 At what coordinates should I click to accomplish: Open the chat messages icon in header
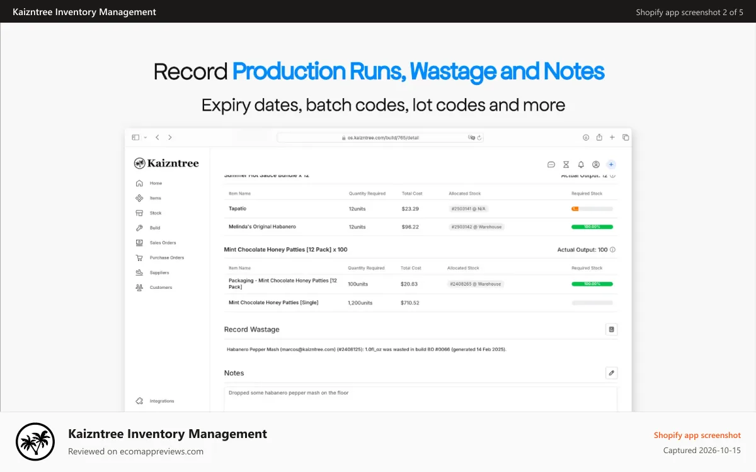tap(551, 164)
